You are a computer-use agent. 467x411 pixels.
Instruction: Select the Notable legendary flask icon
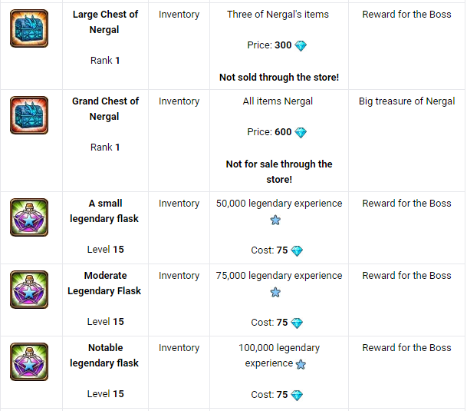(x=29, y=362)
